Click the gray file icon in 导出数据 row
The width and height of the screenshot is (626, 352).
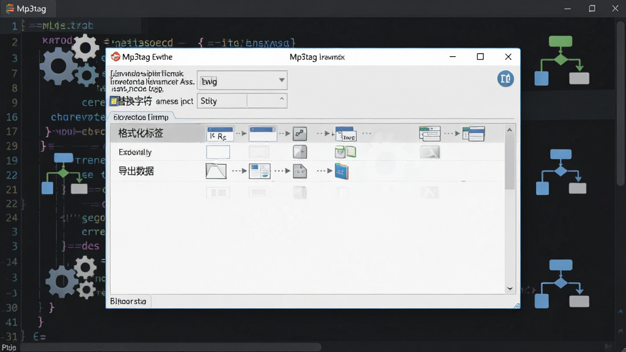click(300, 171)
